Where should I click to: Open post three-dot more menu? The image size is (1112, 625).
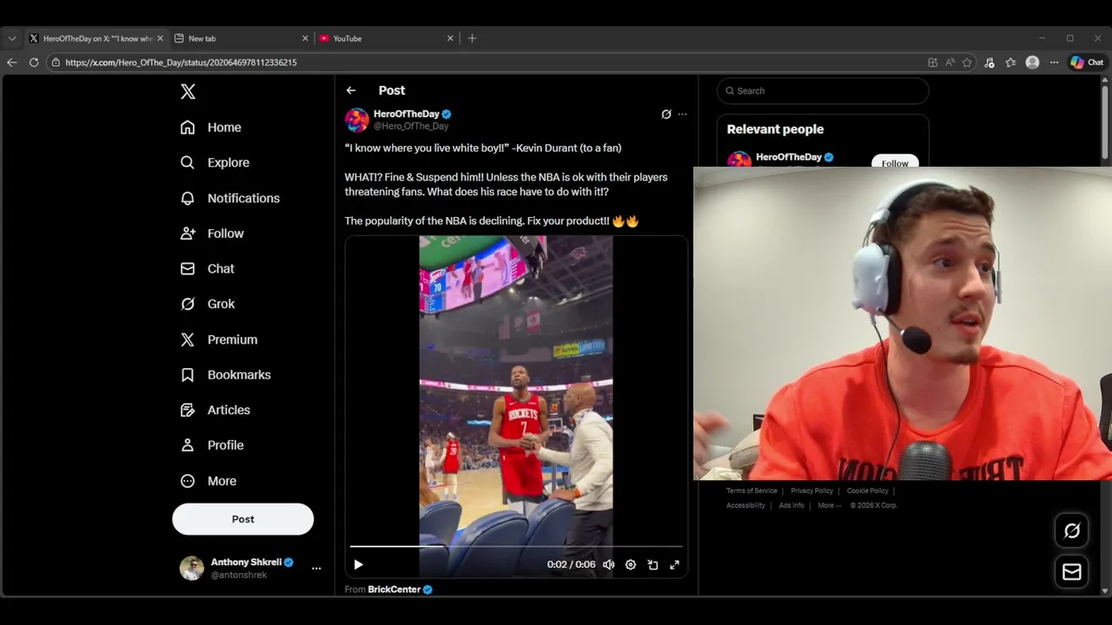(x=682, y=115)
